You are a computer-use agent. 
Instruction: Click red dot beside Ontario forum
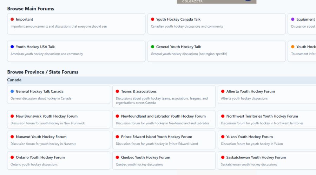[x=12, y=157]
